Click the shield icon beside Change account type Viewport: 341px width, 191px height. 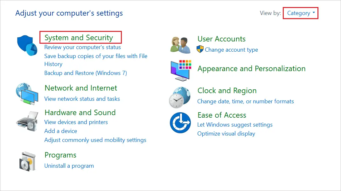[200, 50]
